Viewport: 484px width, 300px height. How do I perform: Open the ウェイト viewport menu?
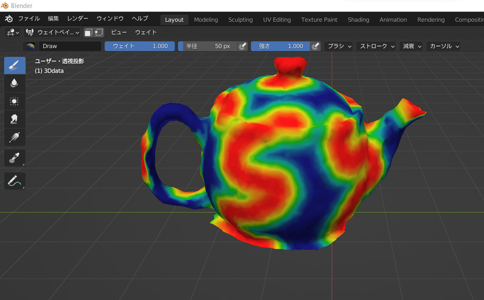146,33
